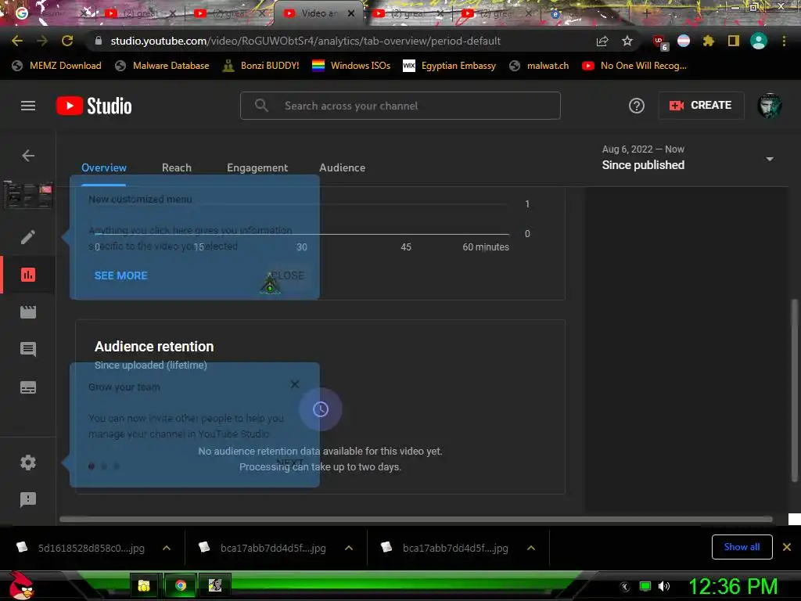Open the Comments sidebar icon
This screenshot has height=601, width=801.
(x=28, y=350)
